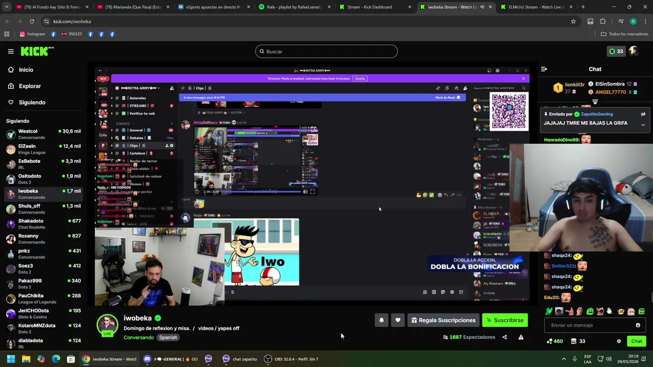Open Discord GENERAL window from taskbar
The height and width of the screenshot is (367, 653).
tap(170, 359)
